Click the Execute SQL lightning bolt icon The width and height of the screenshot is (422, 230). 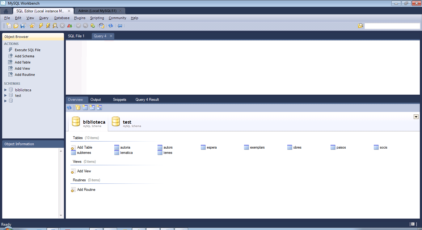point(41,26)
